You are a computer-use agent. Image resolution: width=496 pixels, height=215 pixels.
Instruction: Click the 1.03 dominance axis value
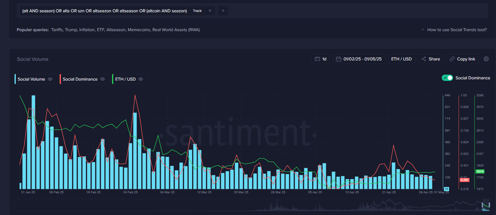coord(464,95)
